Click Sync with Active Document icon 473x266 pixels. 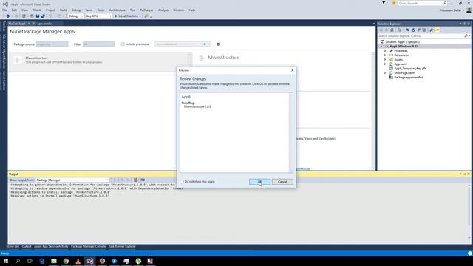pos(408,30)
